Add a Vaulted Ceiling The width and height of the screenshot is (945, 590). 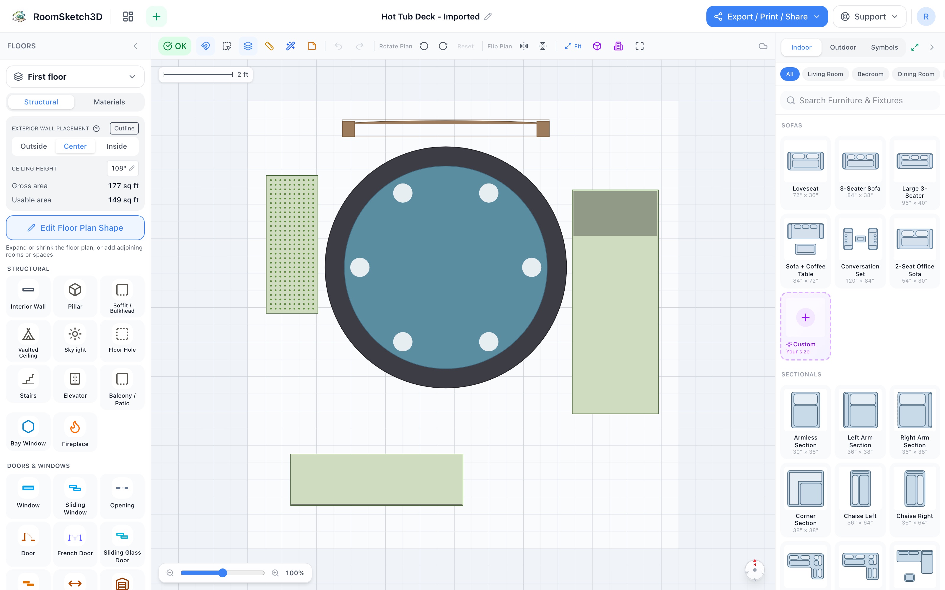tap(28, 341)
